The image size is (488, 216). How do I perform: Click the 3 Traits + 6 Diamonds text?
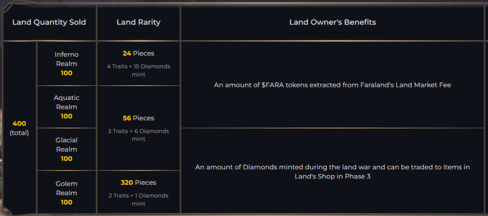click(138, 135)
